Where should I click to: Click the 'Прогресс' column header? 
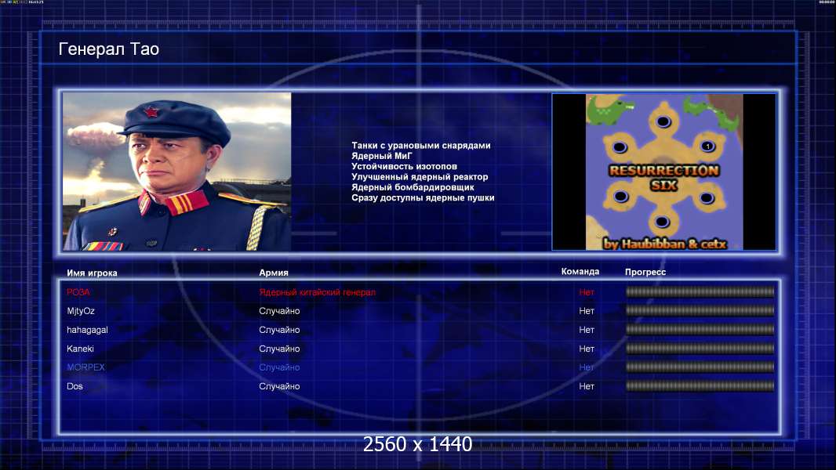[645, 272]
